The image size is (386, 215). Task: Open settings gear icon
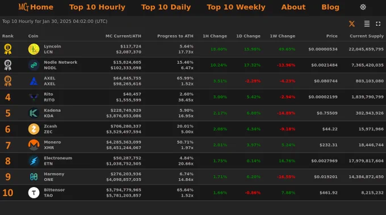[x=363, y=7]
